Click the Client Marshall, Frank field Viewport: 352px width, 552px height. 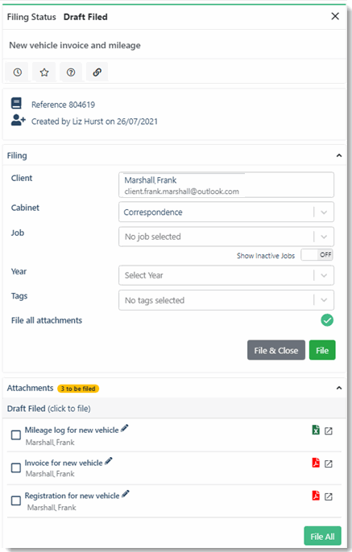coord(226,185)
